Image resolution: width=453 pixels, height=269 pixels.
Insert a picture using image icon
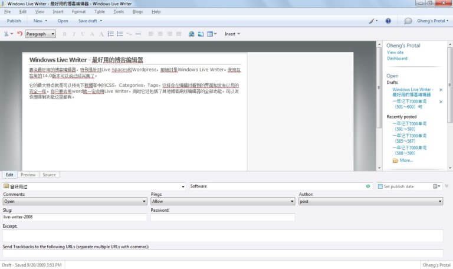point(201,34)
